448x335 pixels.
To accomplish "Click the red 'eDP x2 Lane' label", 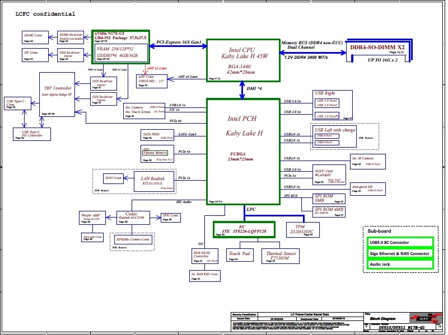I will click(157, 68).
